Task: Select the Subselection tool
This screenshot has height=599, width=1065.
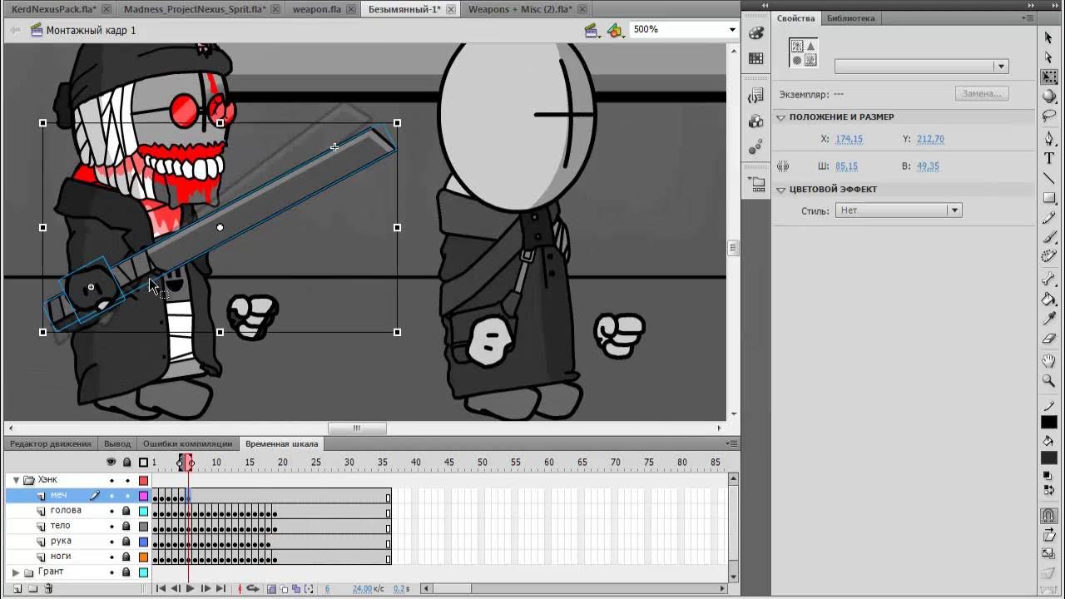Action: tap(1048, 57)
